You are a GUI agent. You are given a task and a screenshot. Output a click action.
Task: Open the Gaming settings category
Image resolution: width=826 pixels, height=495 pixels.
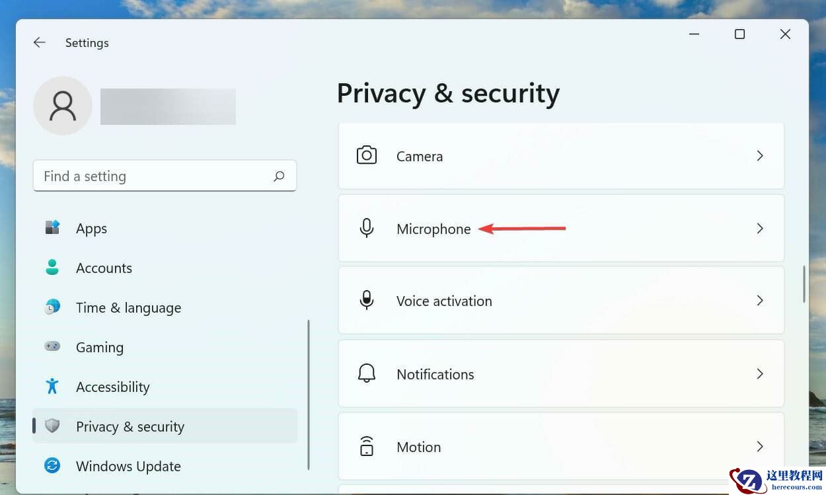point(100,348)
